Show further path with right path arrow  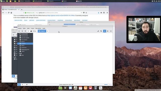(x=47, y=31)
